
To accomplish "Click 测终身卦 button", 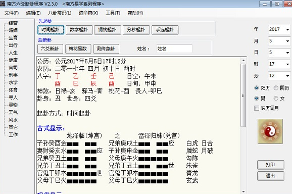I will [x=106, y=49].
